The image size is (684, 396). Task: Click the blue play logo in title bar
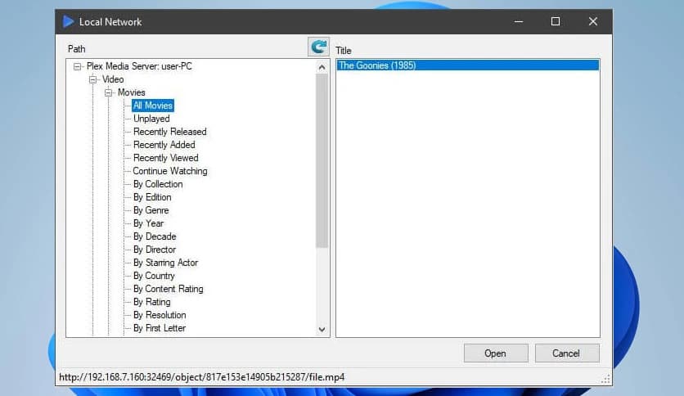click(68, 21)
